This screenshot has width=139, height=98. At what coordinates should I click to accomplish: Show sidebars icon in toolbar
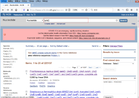click(x=127, y=10)
